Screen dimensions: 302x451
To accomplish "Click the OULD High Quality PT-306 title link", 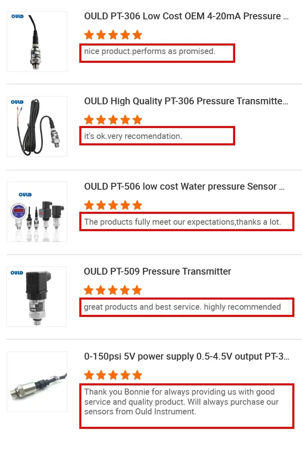I will (x=186, y=101).
